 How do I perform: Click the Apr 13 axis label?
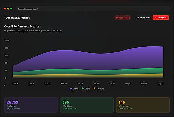coord(80,84)
